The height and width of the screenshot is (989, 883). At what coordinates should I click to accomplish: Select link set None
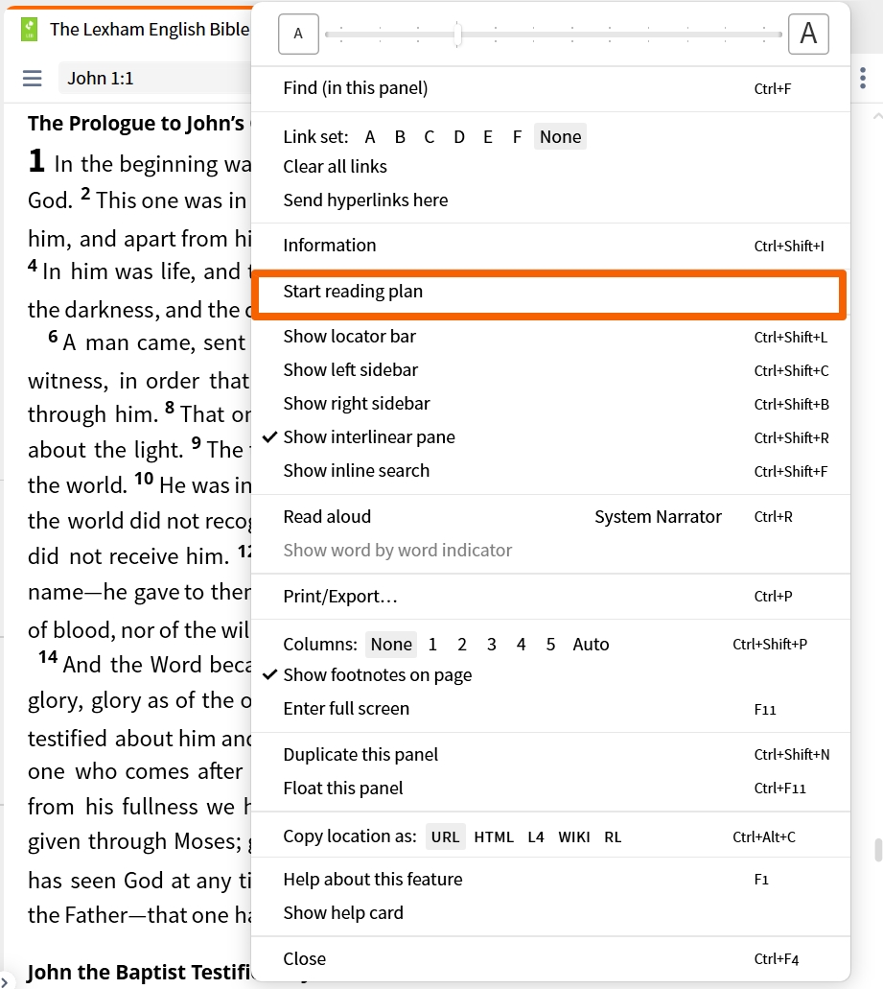560,137
